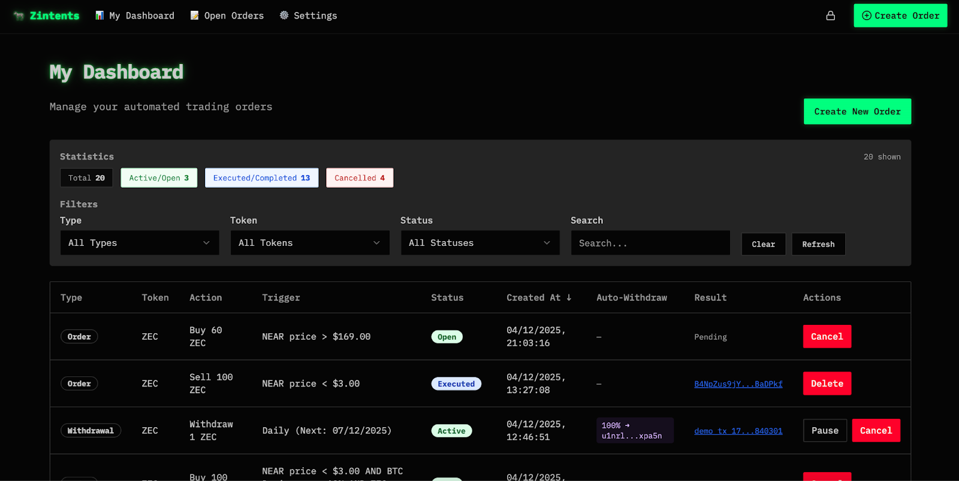The width and height of the screenshot is (959, 481).
Task: Focus the Search input field
Action: click(x=650, y=243)
